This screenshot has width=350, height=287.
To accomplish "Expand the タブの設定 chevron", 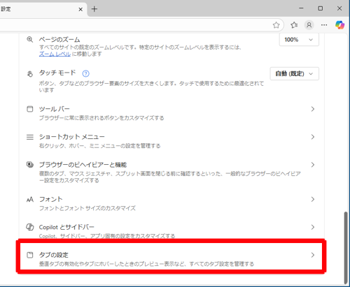I will click(x=313, y=255).
